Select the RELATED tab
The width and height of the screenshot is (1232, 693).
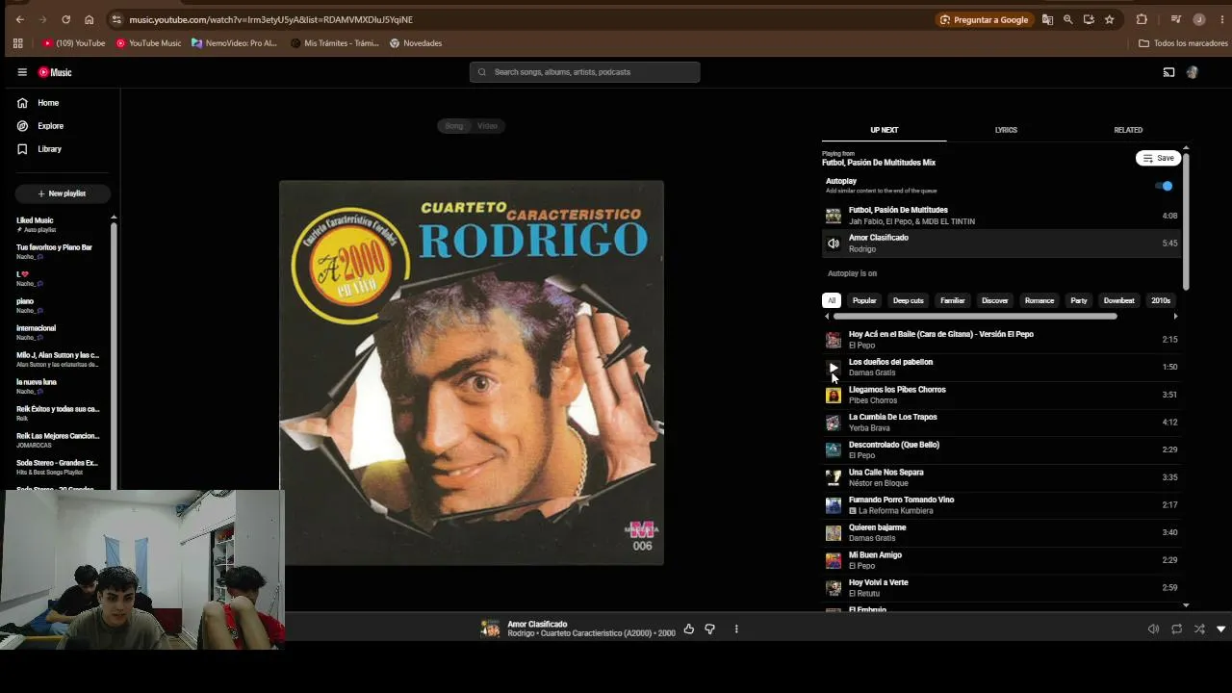(1128, 130)
